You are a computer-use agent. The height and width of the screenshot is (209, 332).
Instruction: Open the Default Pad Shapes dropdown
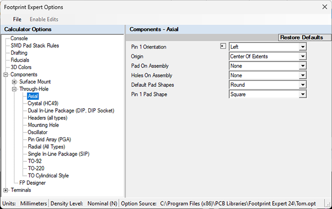click(x=303, y=85)
